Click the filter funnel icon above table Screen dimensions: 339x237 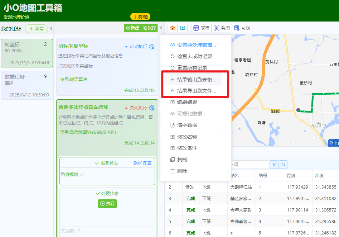(274, 165)
